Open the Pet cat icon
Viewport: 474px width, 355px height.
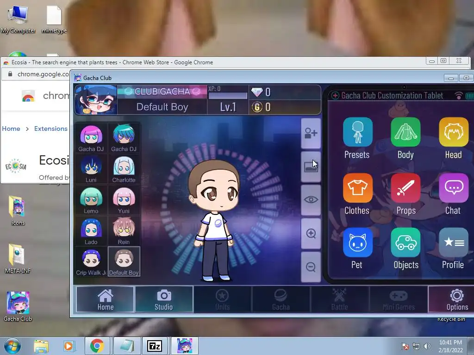(x=358, y=242)
